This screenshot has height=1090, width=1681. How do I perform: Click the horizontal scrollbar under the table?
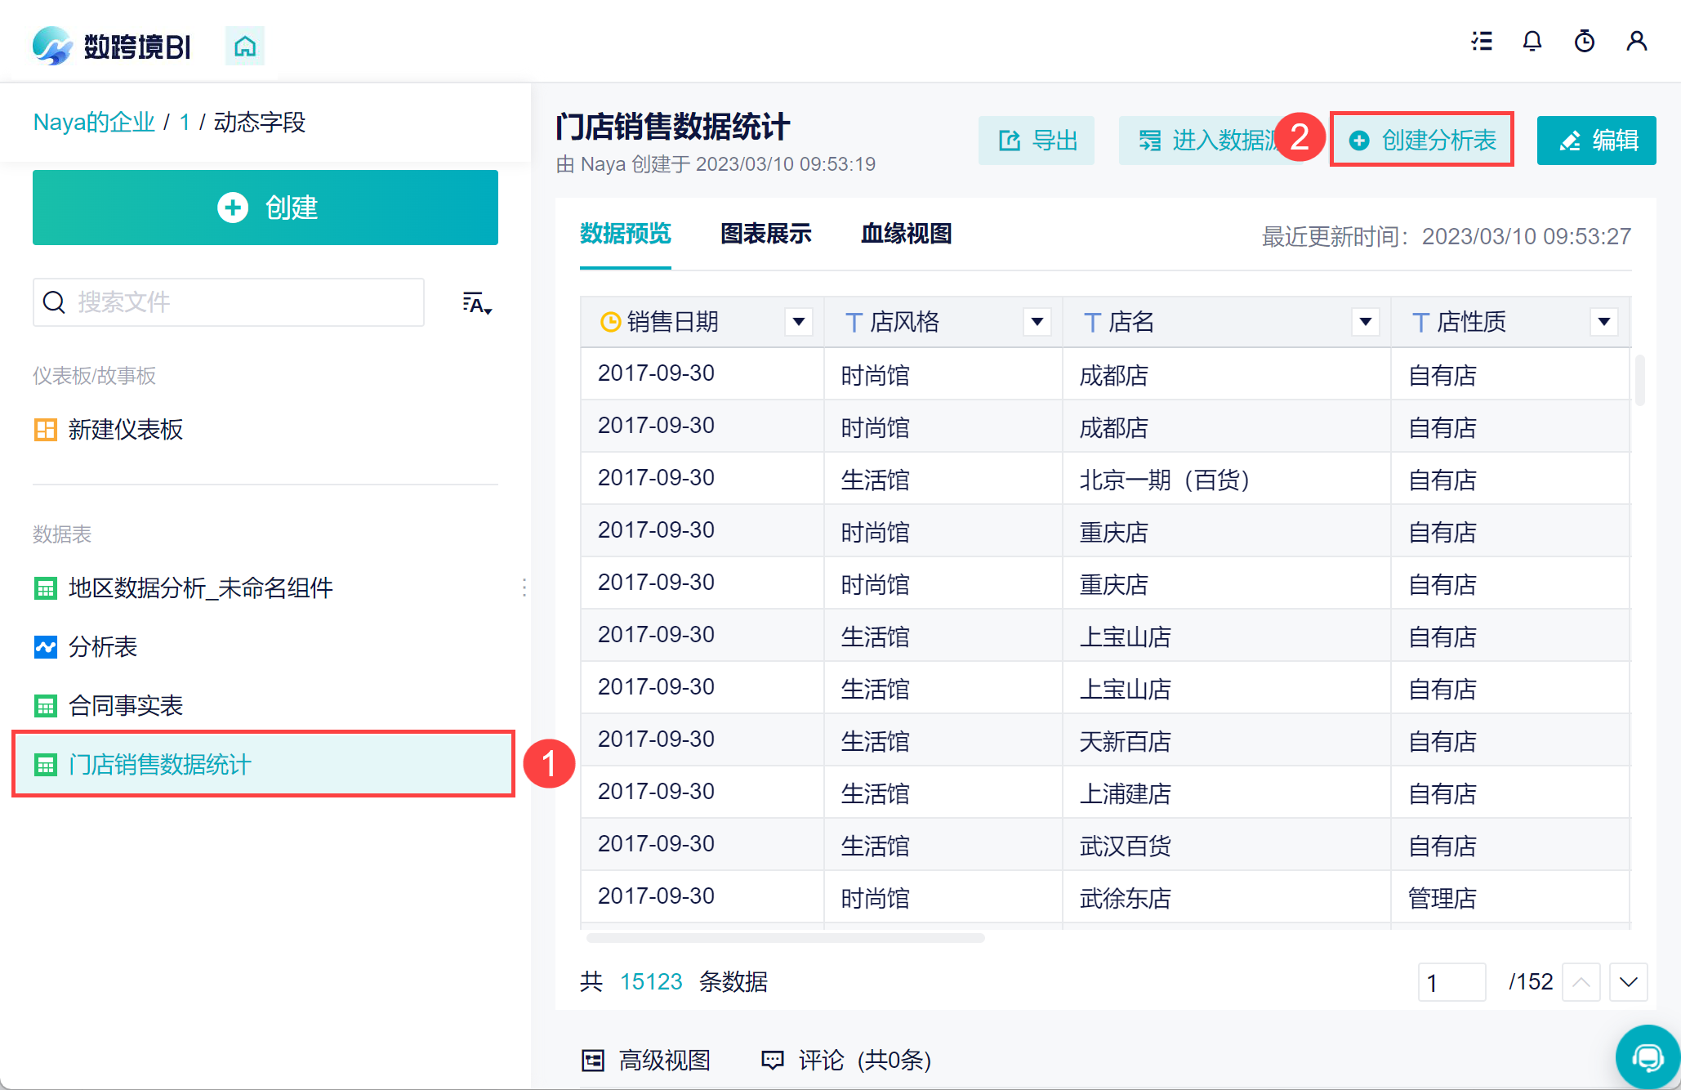785,938
